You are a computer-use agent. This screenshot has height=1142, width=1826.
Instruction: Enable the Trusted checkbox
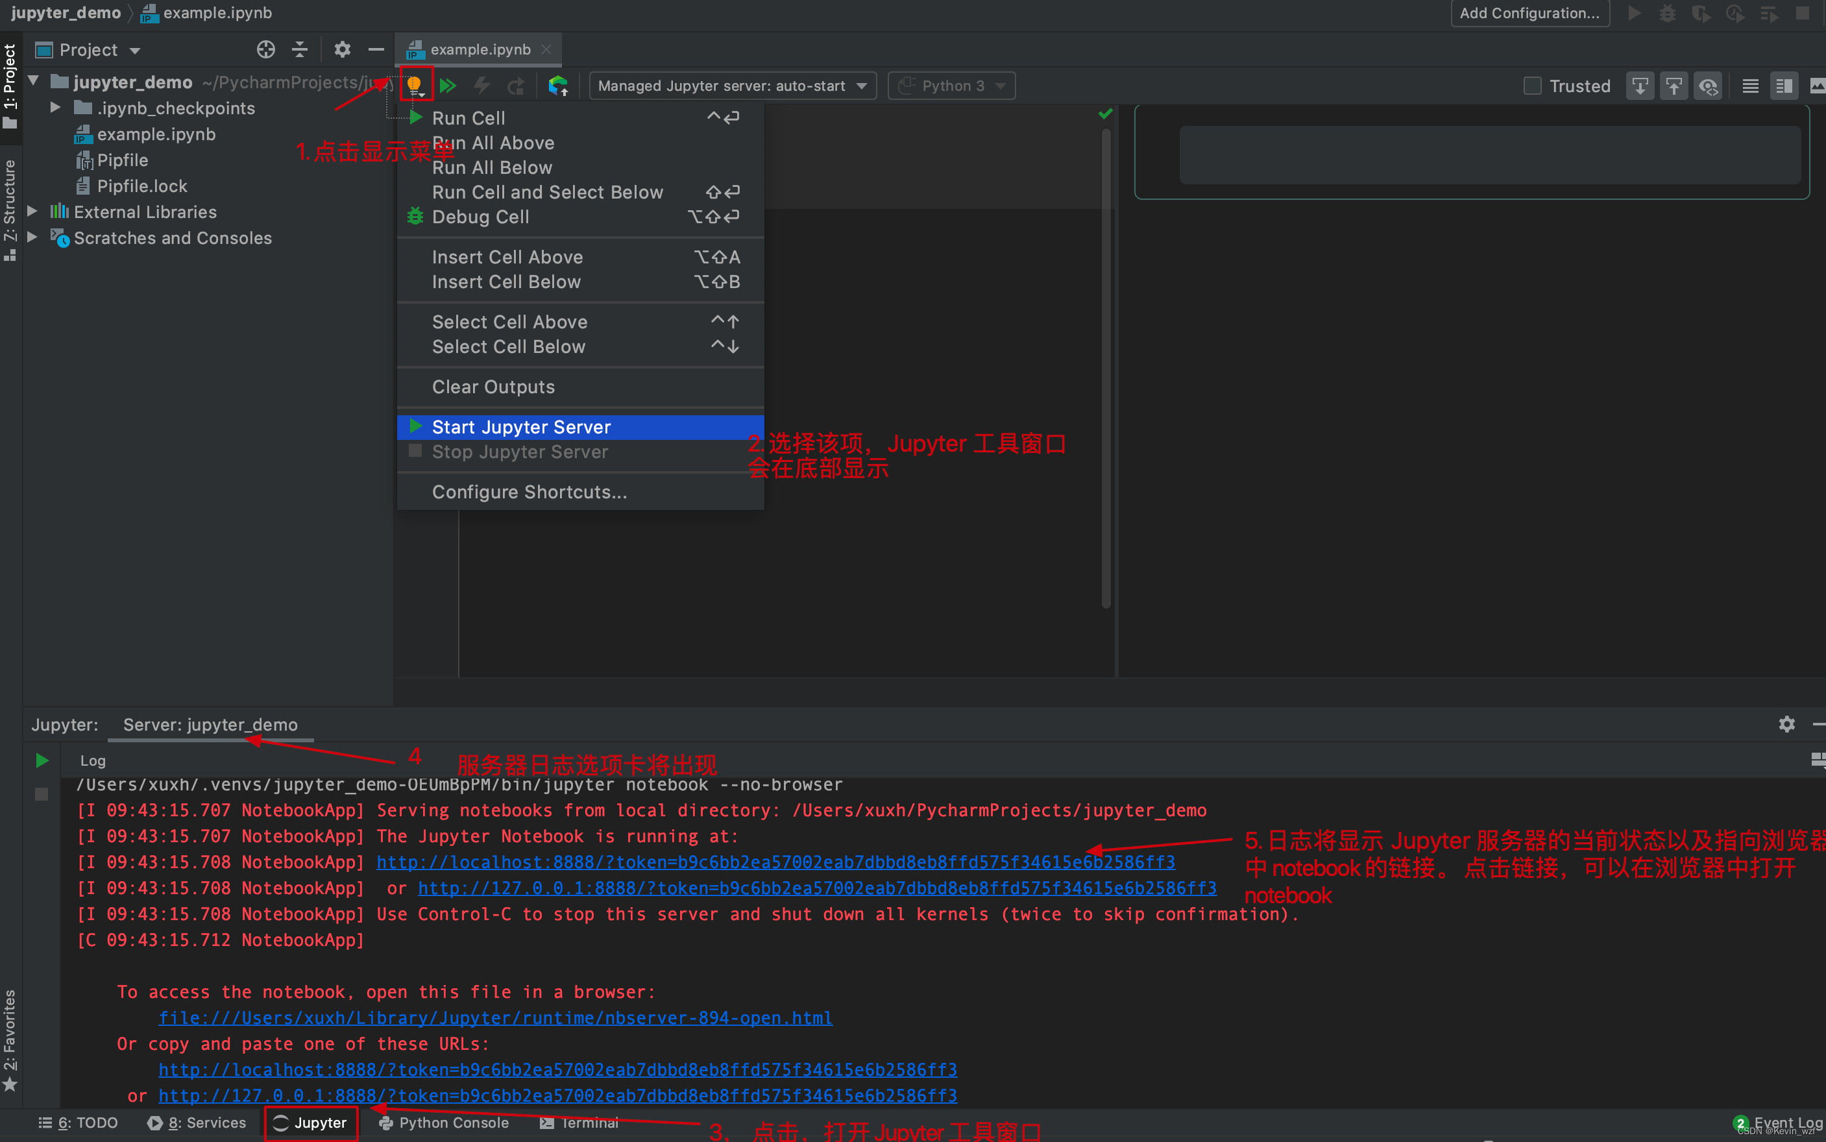(1532, 86)
